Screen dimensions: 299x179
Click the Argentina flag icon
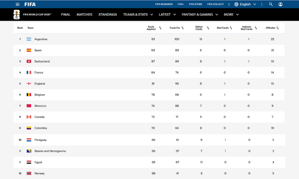[29, 39]
